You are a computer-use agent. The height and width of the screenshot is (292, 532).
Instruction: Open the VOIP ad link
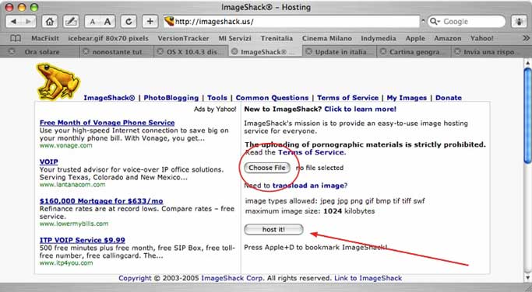[49, 162]
